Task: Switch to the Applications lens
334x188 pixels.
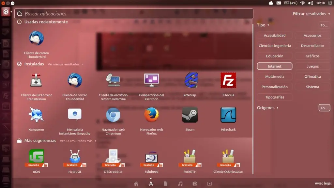Action: point(151,183)
